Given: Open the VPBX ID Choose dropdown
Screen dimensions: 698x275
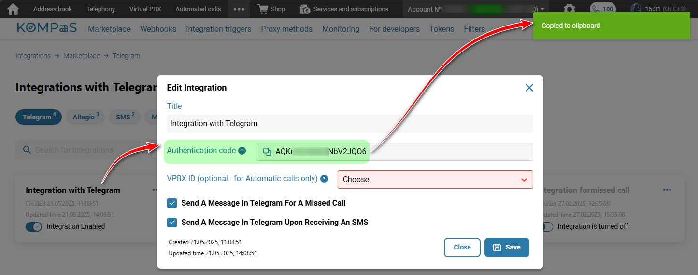Looking at the screenshot, I should [x=435, y=179].
